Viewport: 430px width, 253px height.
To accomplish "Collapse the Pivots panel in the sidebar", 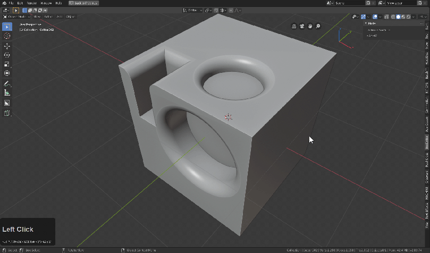I will pyautogui.click(x=366, y=23).
